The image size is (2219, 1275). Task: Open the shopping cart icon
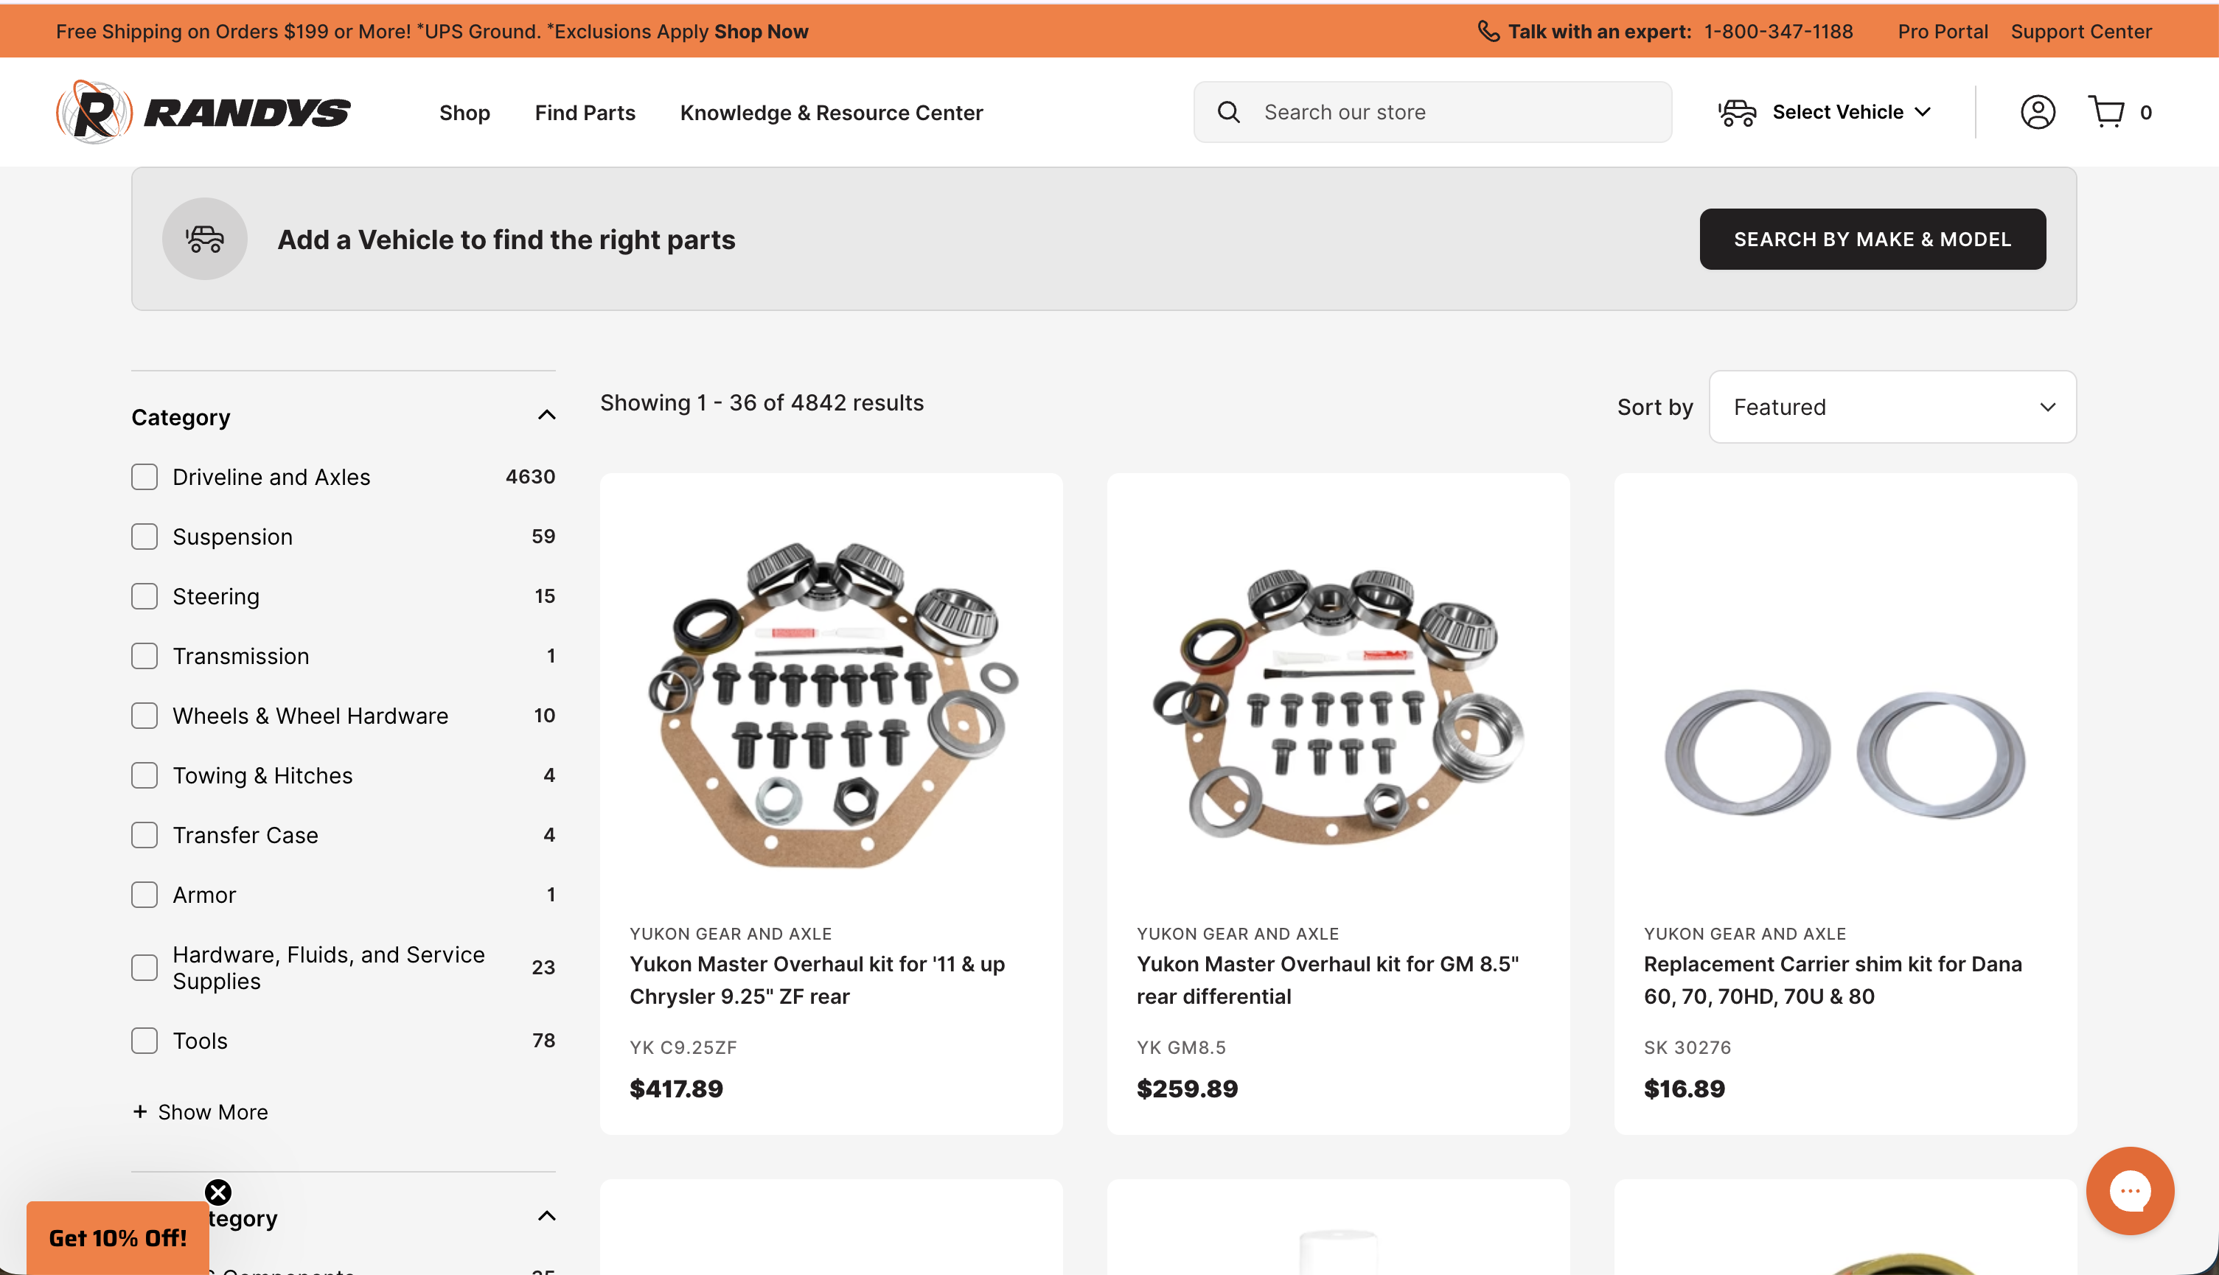pyautogui.click(x=2106, y=112)
